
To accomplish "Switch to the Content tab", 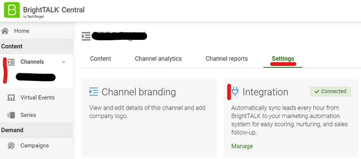I will (100, 59).
